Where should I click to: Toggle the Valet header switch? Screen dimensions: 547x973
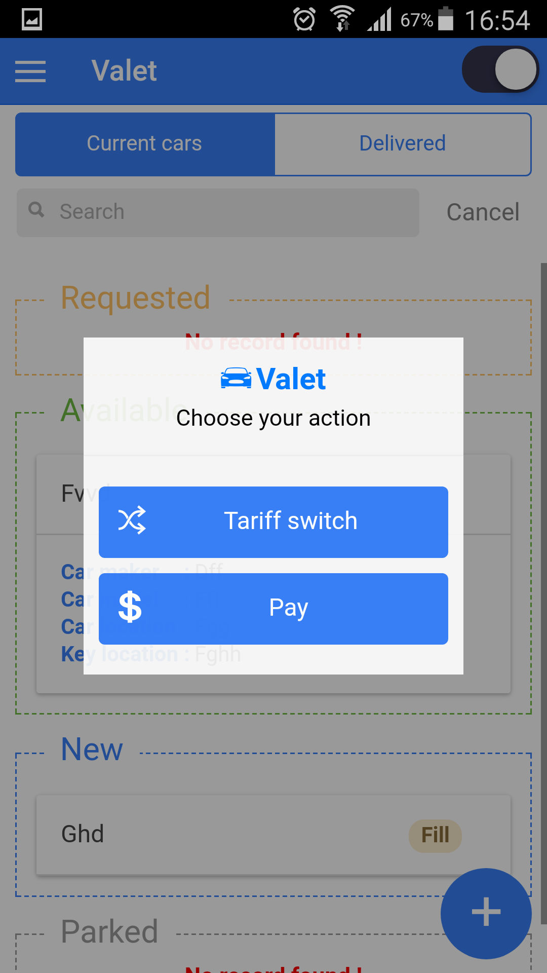[x=500, y=69]
